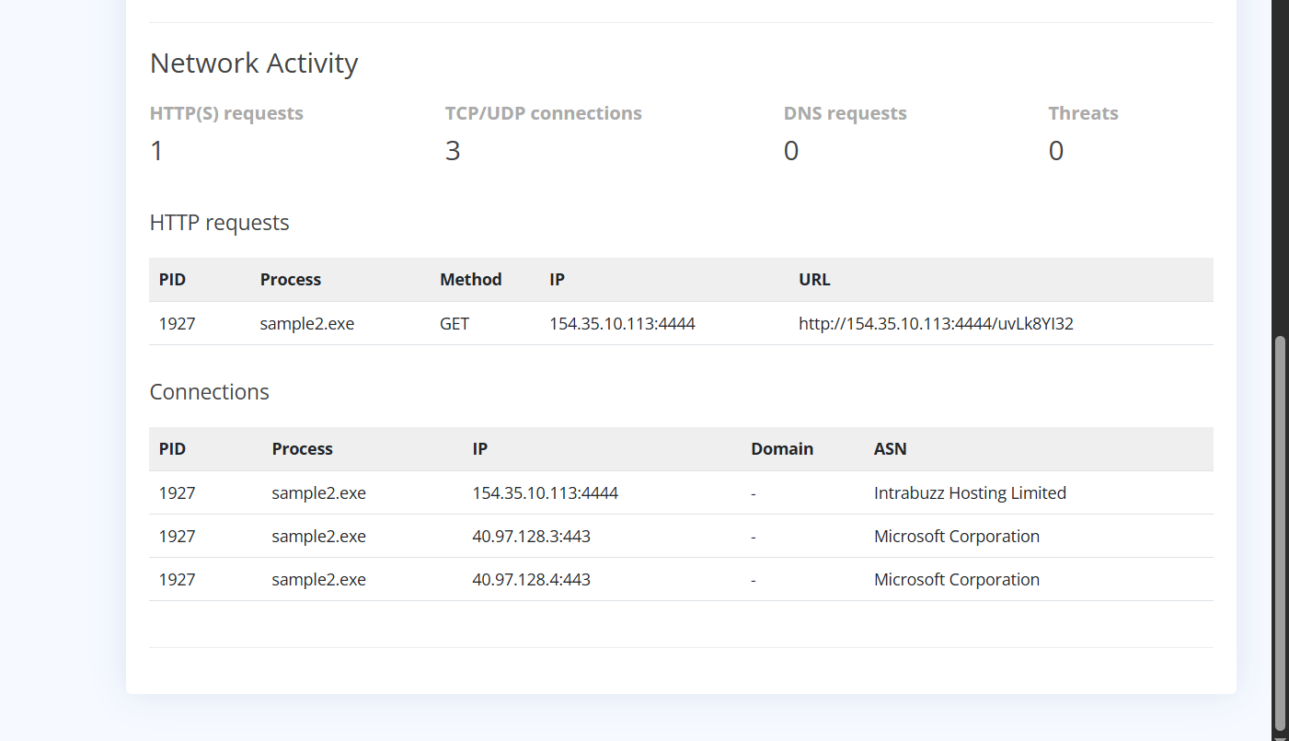Screen dimensions: 1289x741
Task: Select the 40.97.128.3:443 connection IP
Action: click(531, 536)
